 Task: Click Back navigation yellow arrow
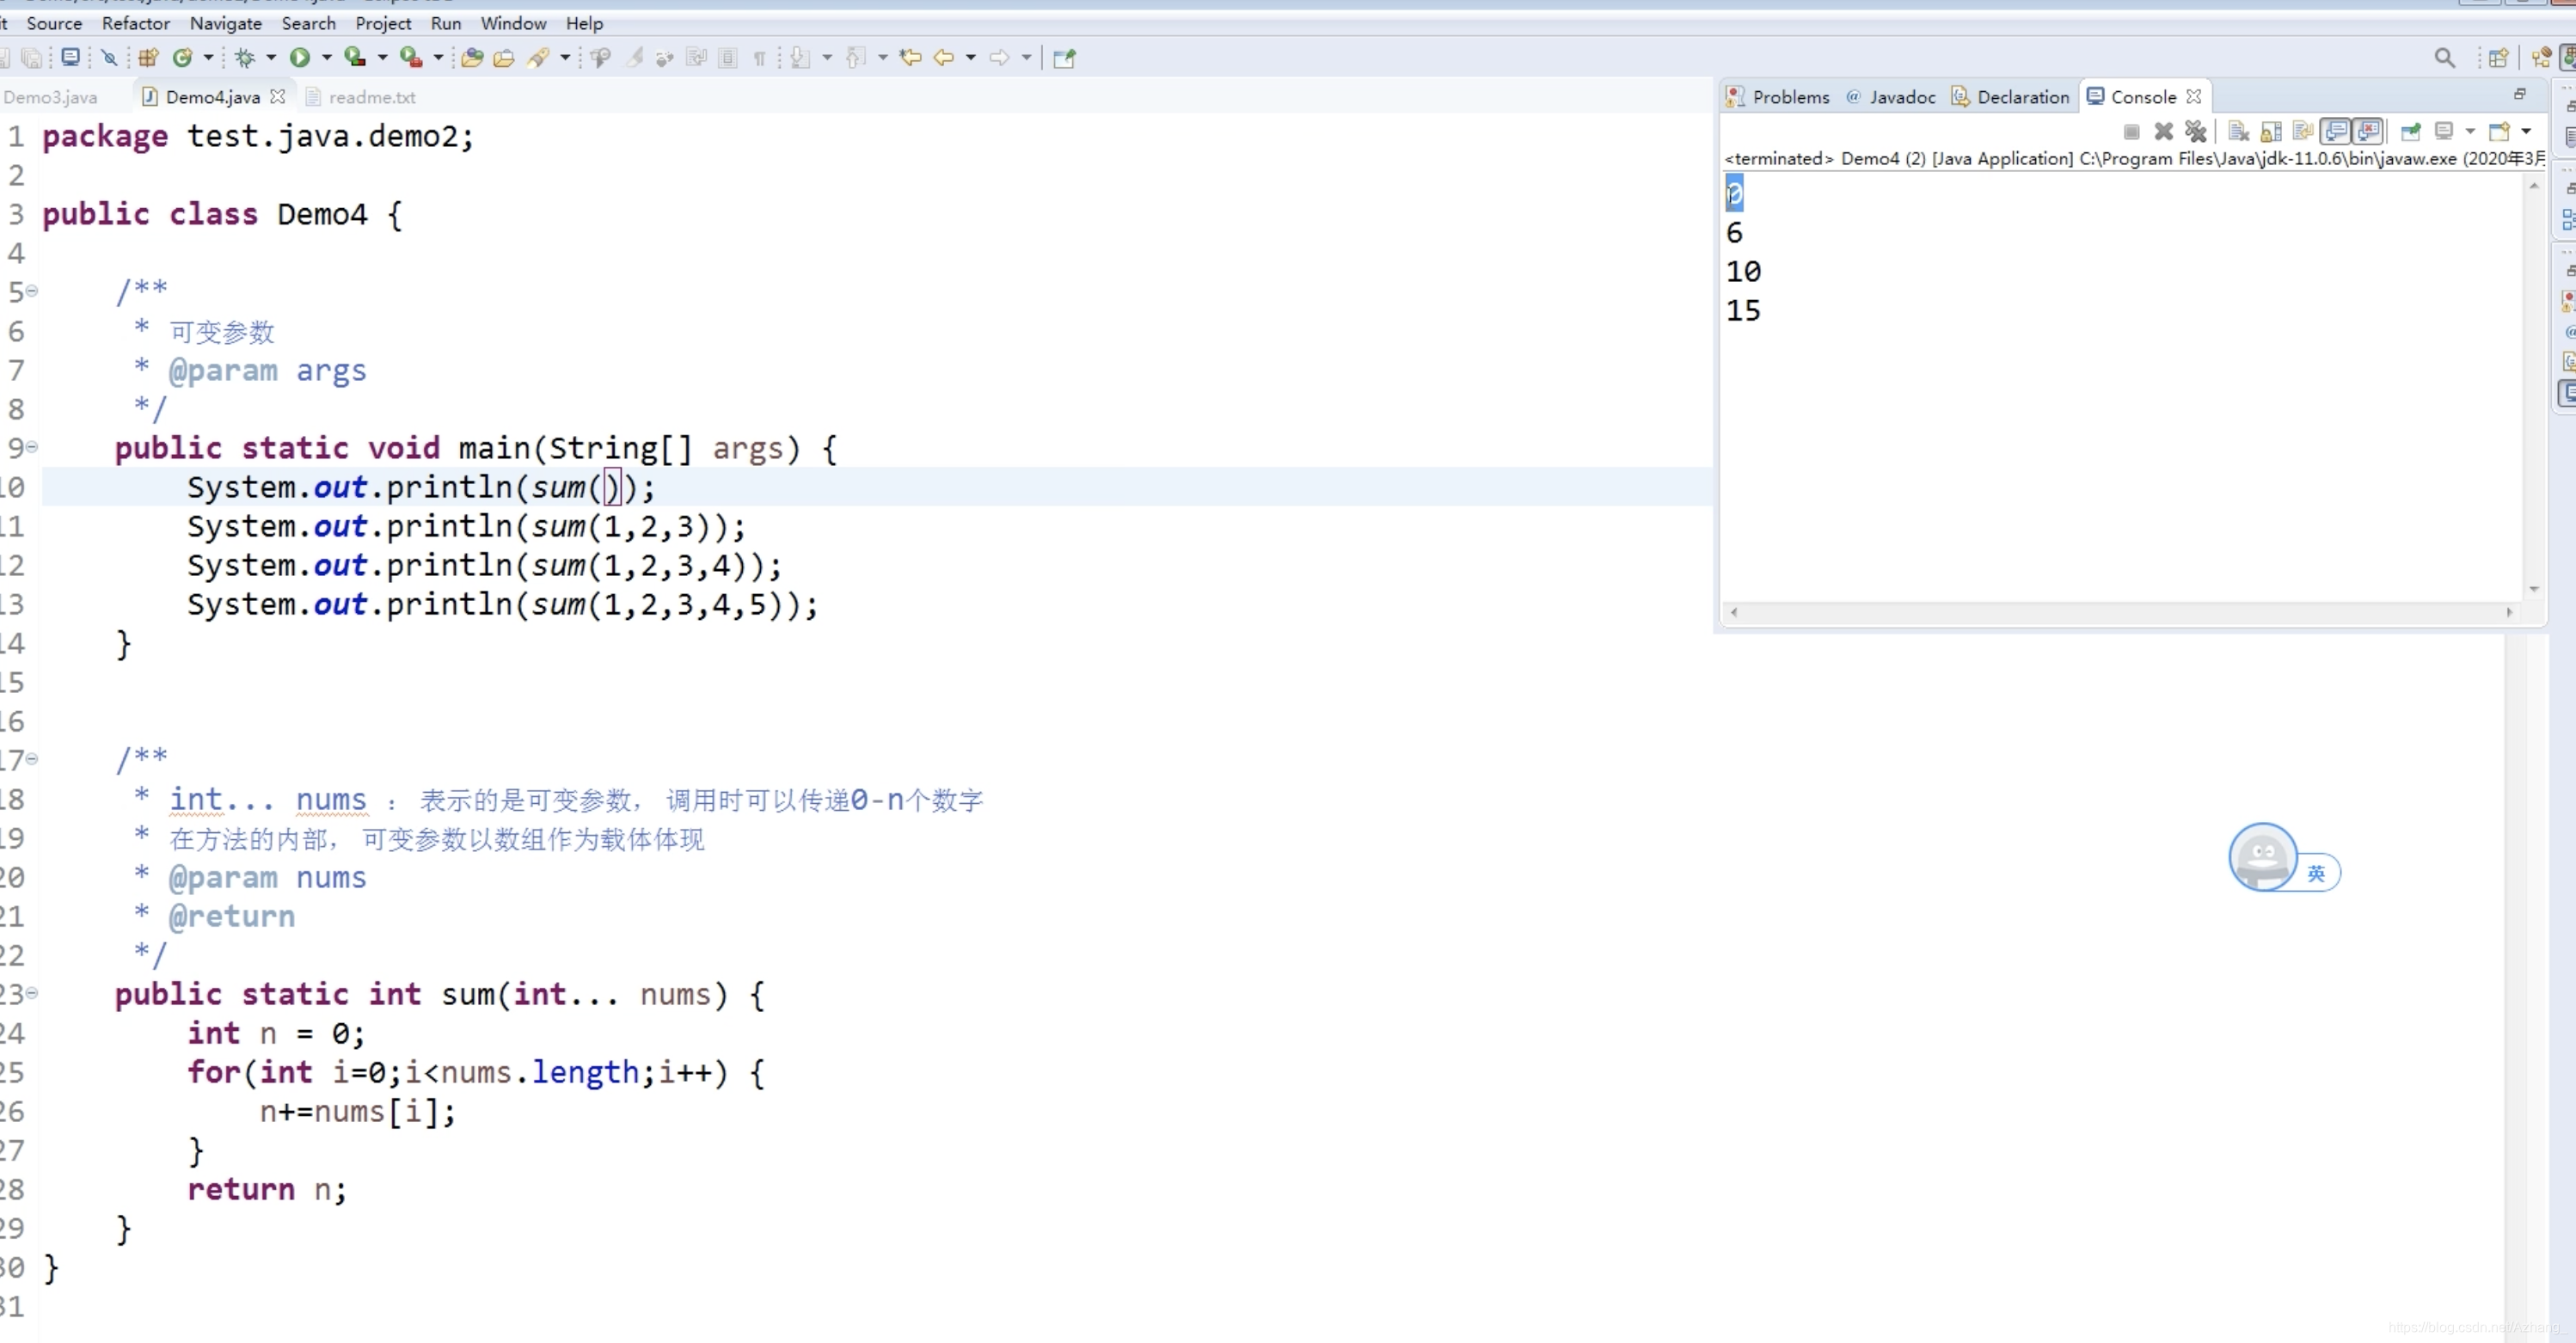pyautogui.click(x=943, y=58)
